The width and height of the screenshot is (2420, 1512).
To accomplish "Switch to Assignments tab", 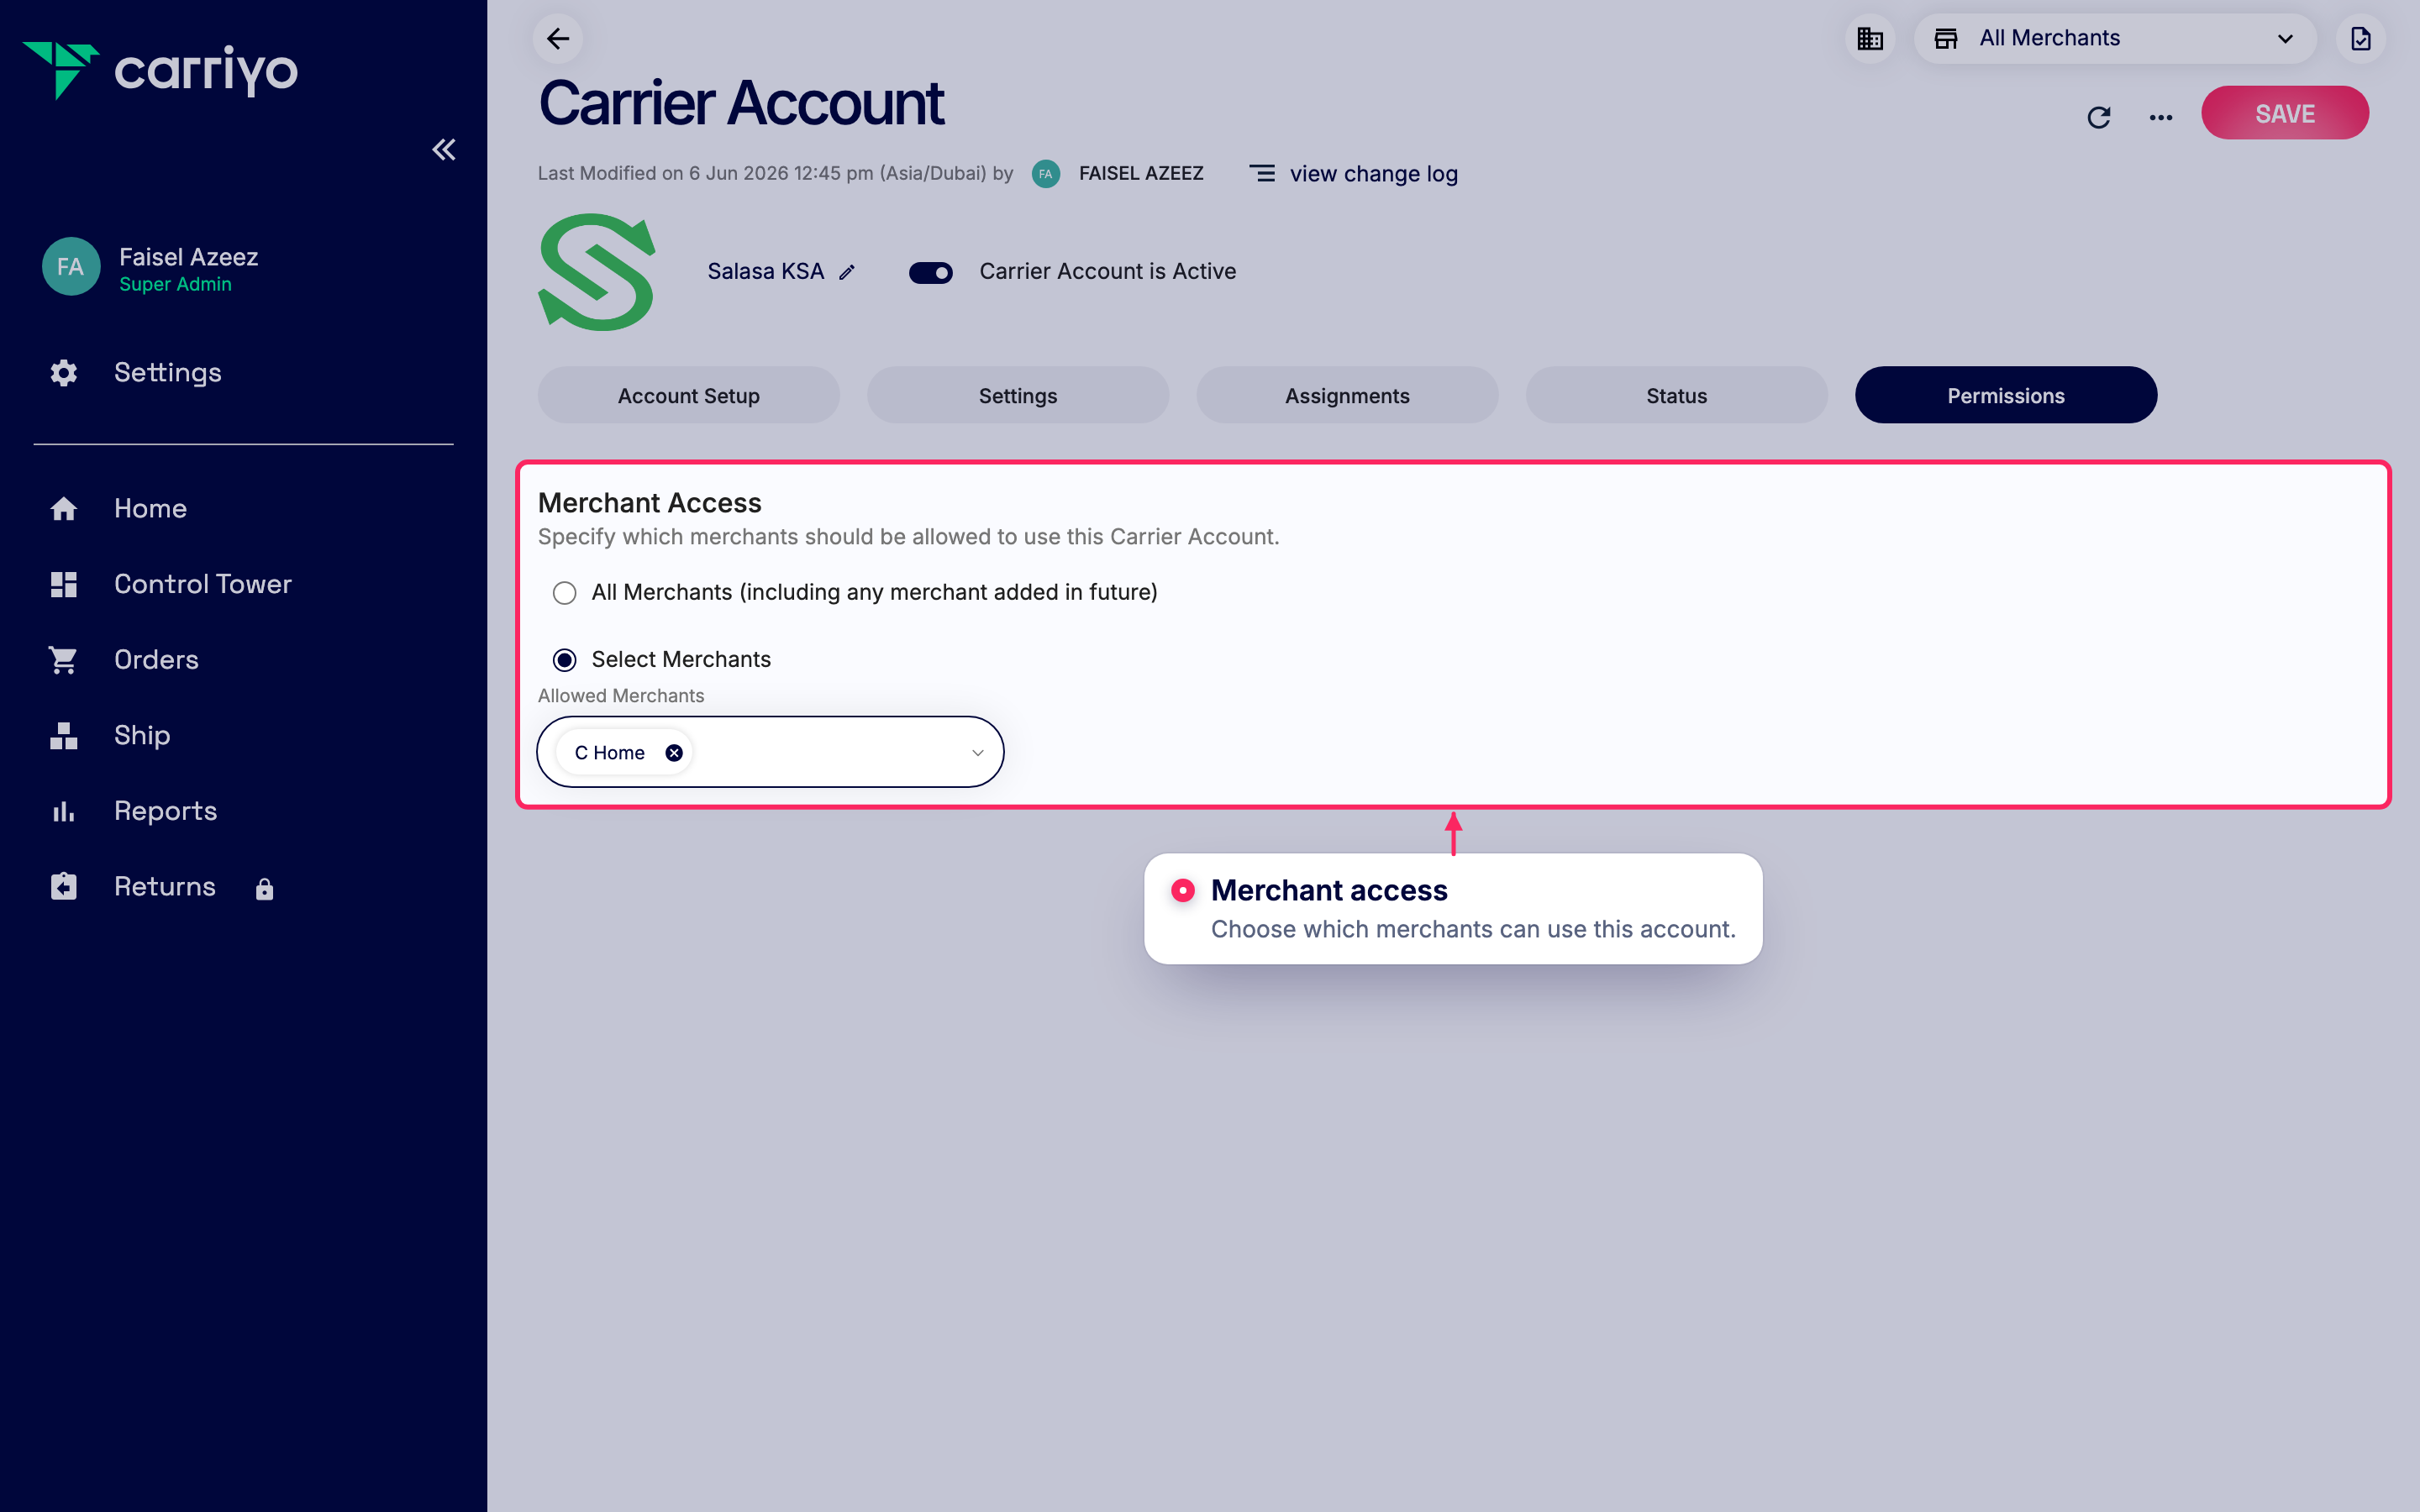I will 1347,395.
